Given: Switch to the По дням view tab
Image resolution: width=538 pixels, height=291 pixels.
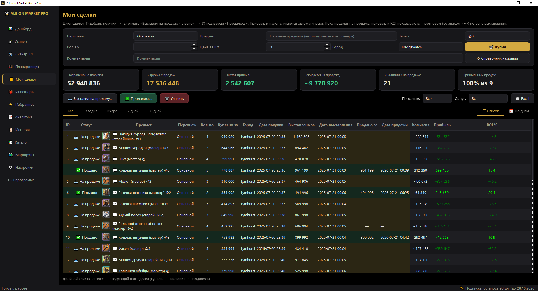Looking at the screenshot, I should tap(519, 111).
